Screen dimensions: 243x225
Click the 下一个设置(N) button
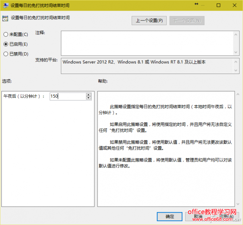187,21
